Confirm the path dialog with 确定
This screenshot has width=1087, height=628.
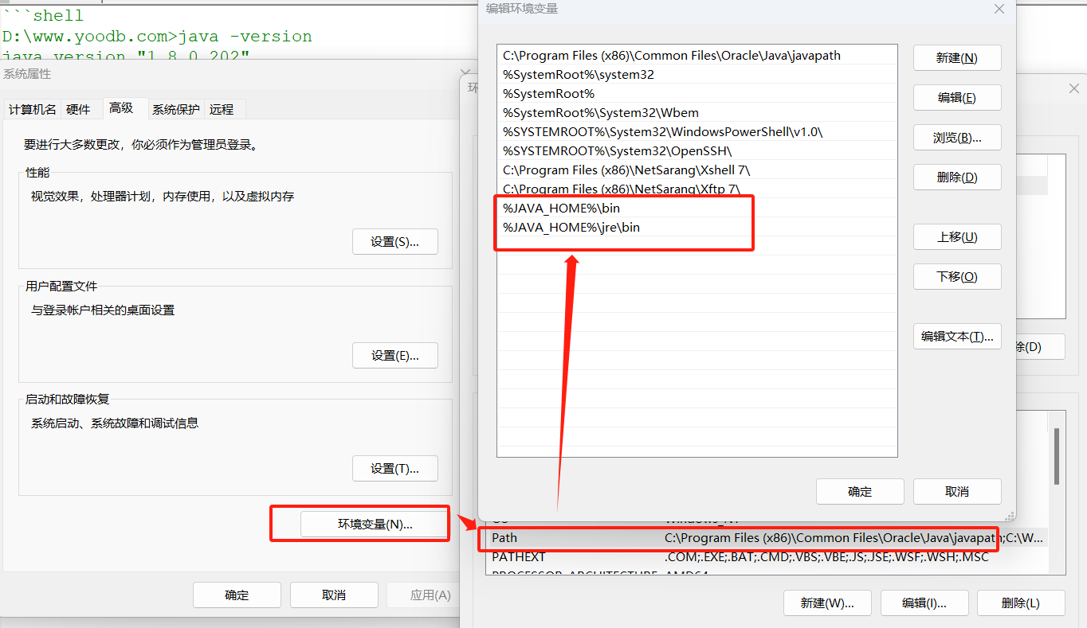(x=860, y=492)
